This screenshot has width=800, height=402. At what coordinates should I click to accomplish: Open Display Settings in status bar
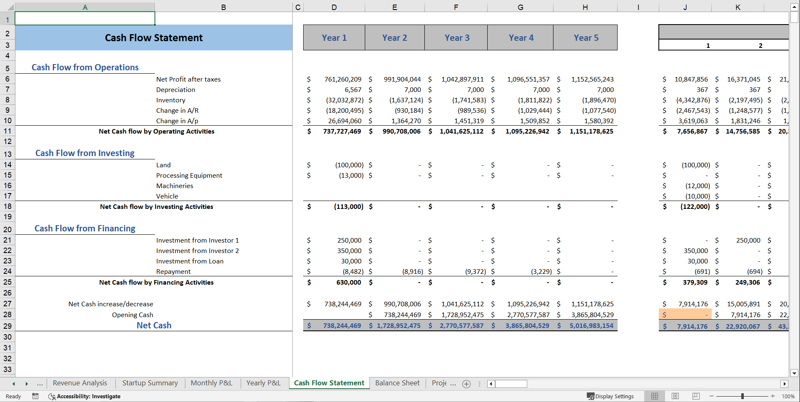coord(610,396)
